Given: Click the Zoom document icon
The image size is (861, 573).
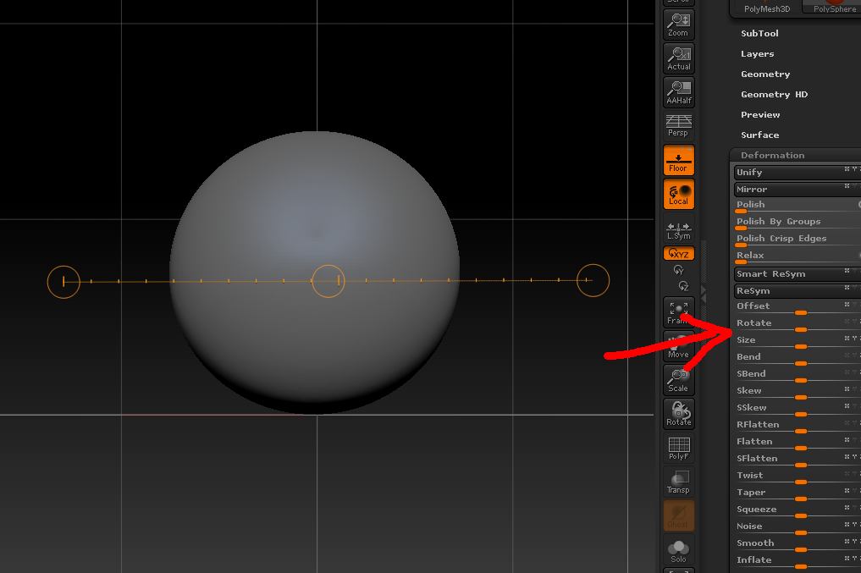Looking at the screenshot, I should click(677, 24).
